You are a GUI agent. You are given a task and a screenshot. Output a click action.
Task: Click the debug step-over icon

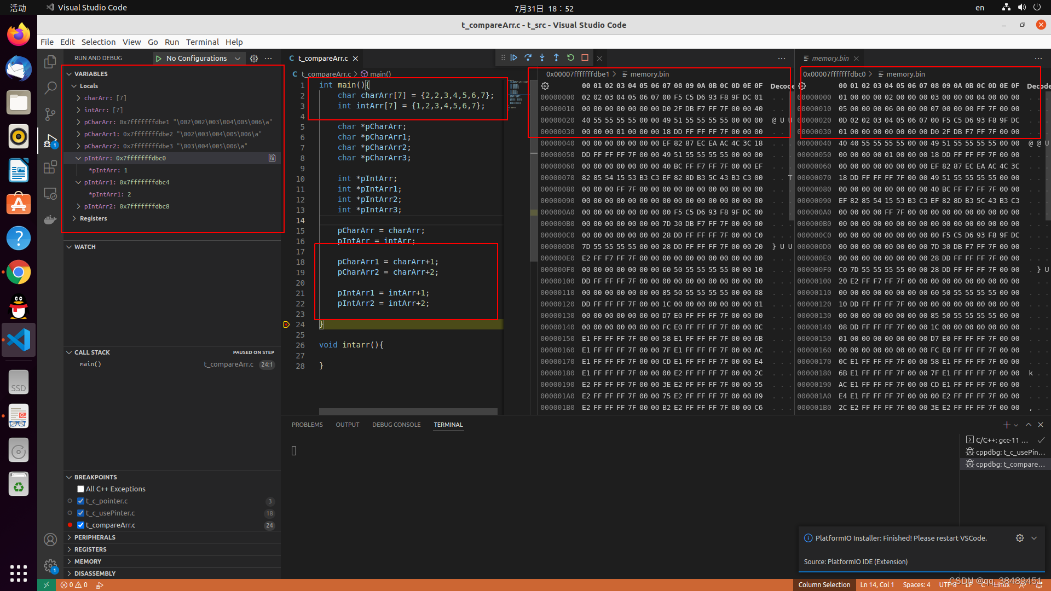coord(528,57)
